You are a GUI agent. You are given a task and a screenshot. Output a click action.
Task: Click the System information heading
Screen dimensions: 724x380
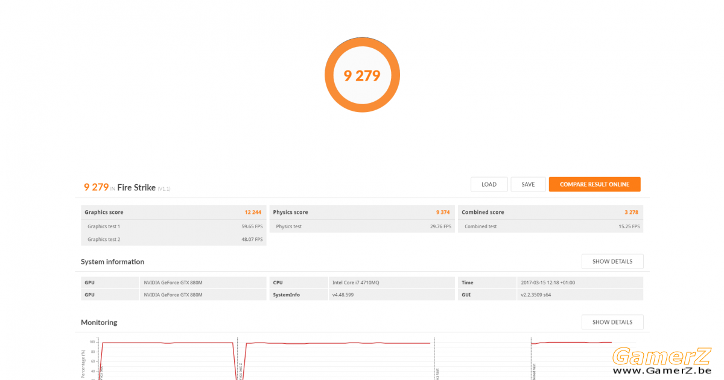click(x=113, y=261)
